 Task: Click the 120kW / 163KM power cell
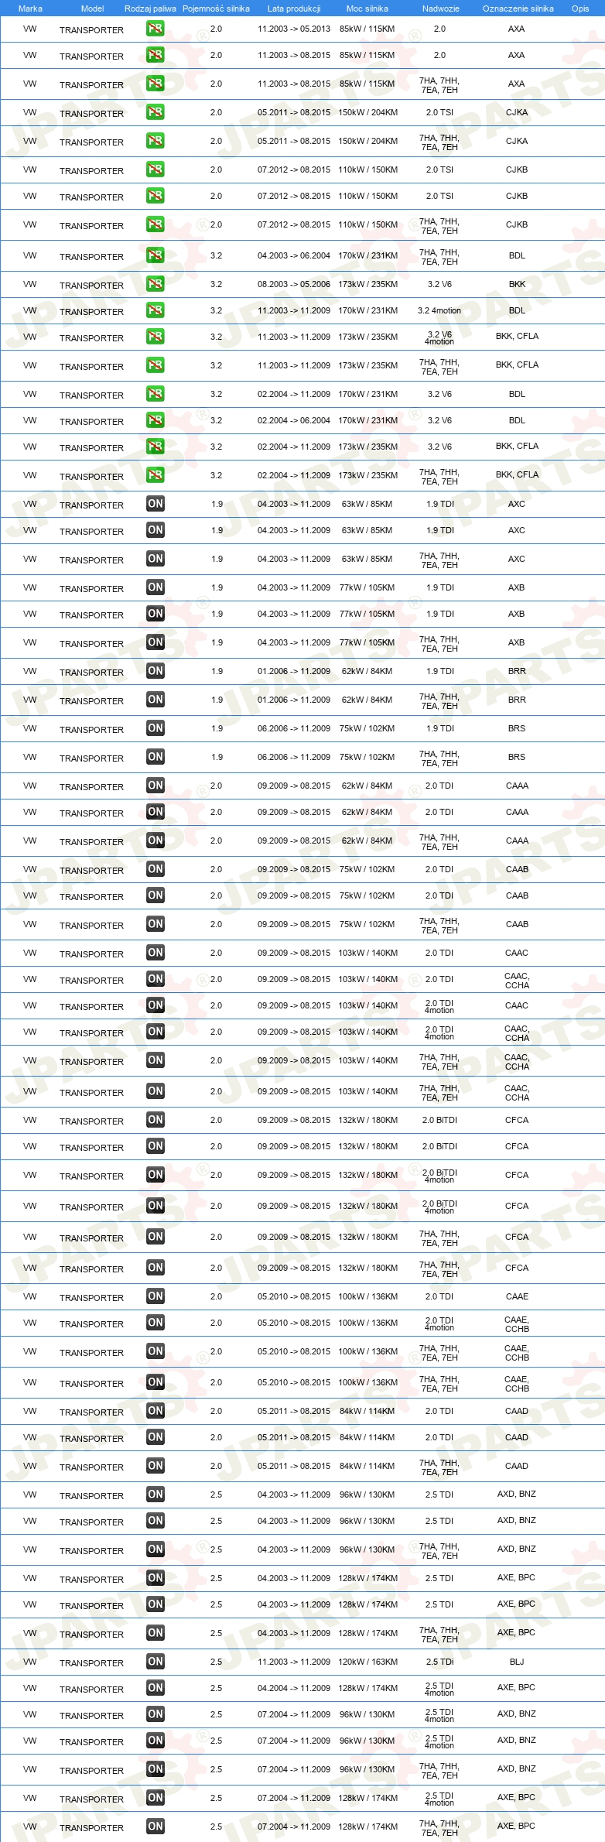[x=367, y=1662]
